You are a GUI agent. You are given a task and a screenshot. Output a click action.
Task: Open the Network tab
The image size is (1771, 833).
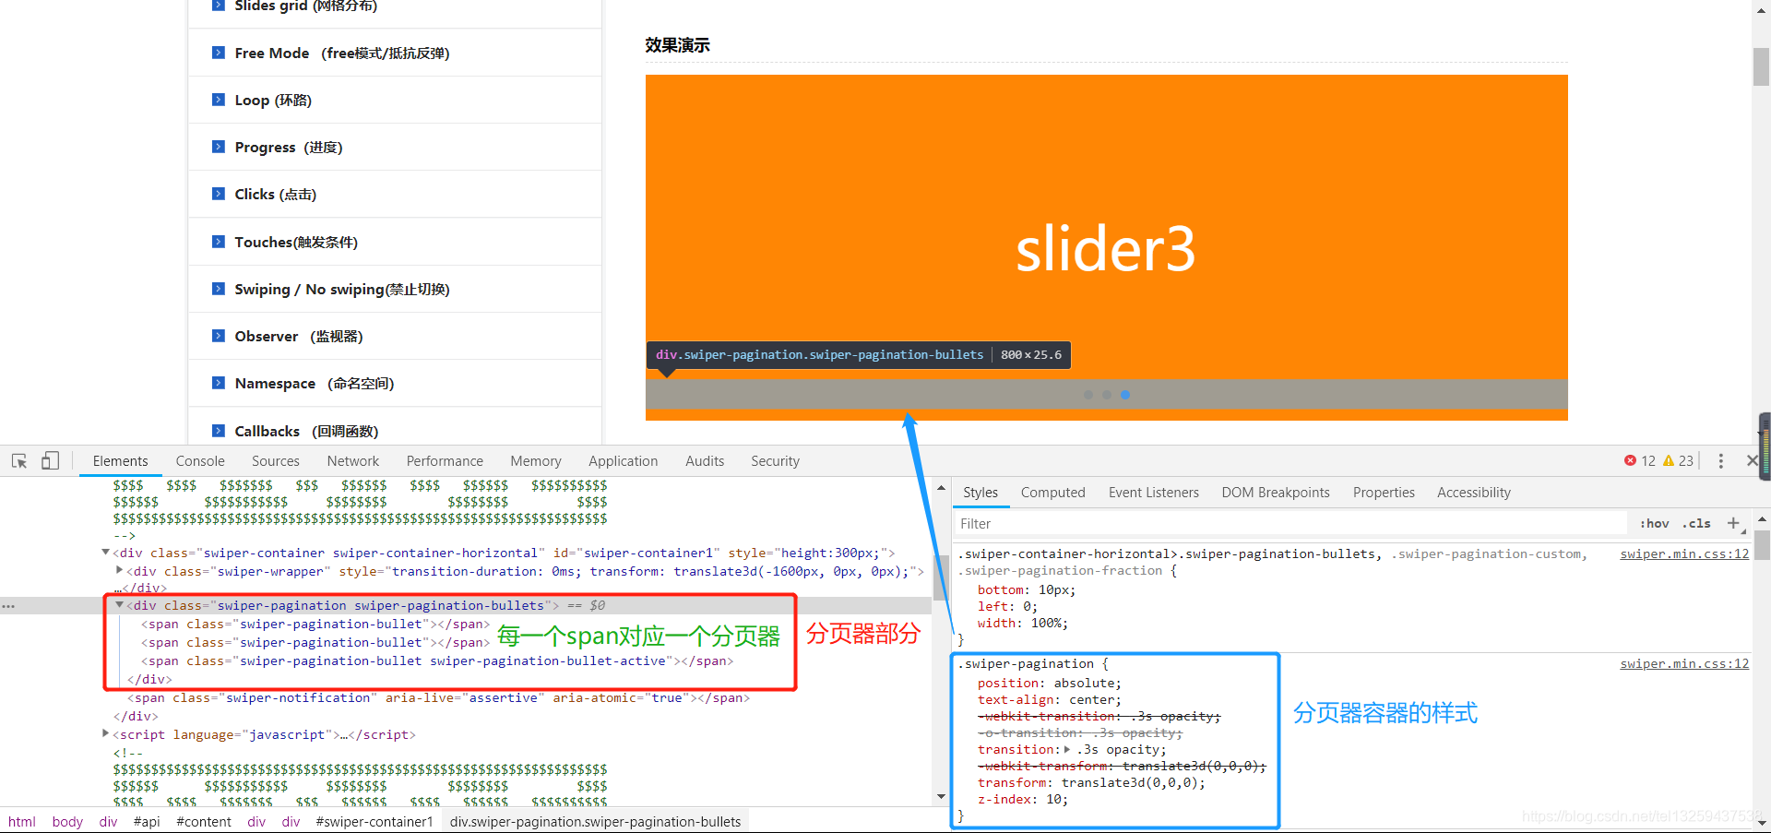352,460
